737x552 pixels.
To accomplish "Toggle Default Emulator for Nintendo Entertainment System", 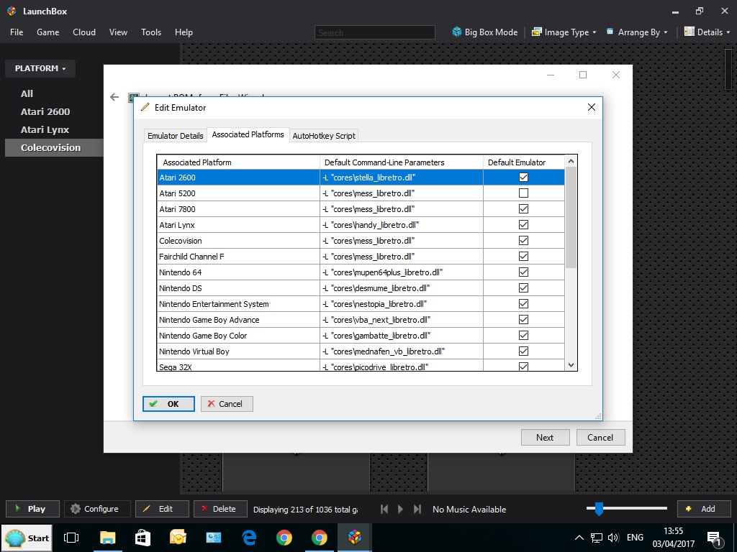I will (523, 304).
